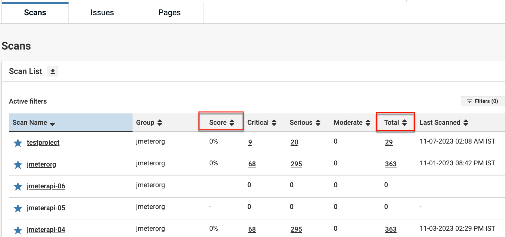
Task: Sort by Serious issues sort arrows
Action: [x=318, y=123]
